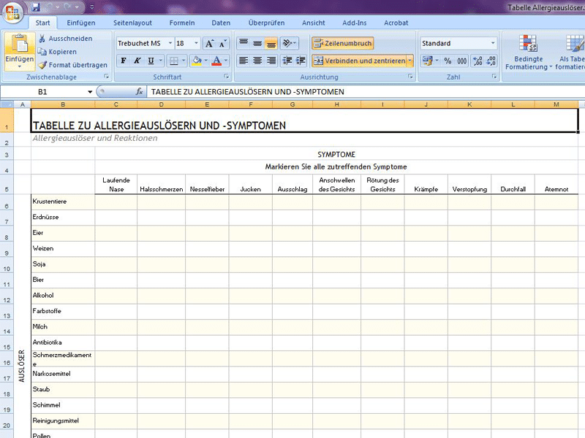Click the insert function fx icon
This screenshot has width=585, height=438.
pos(140,92)
